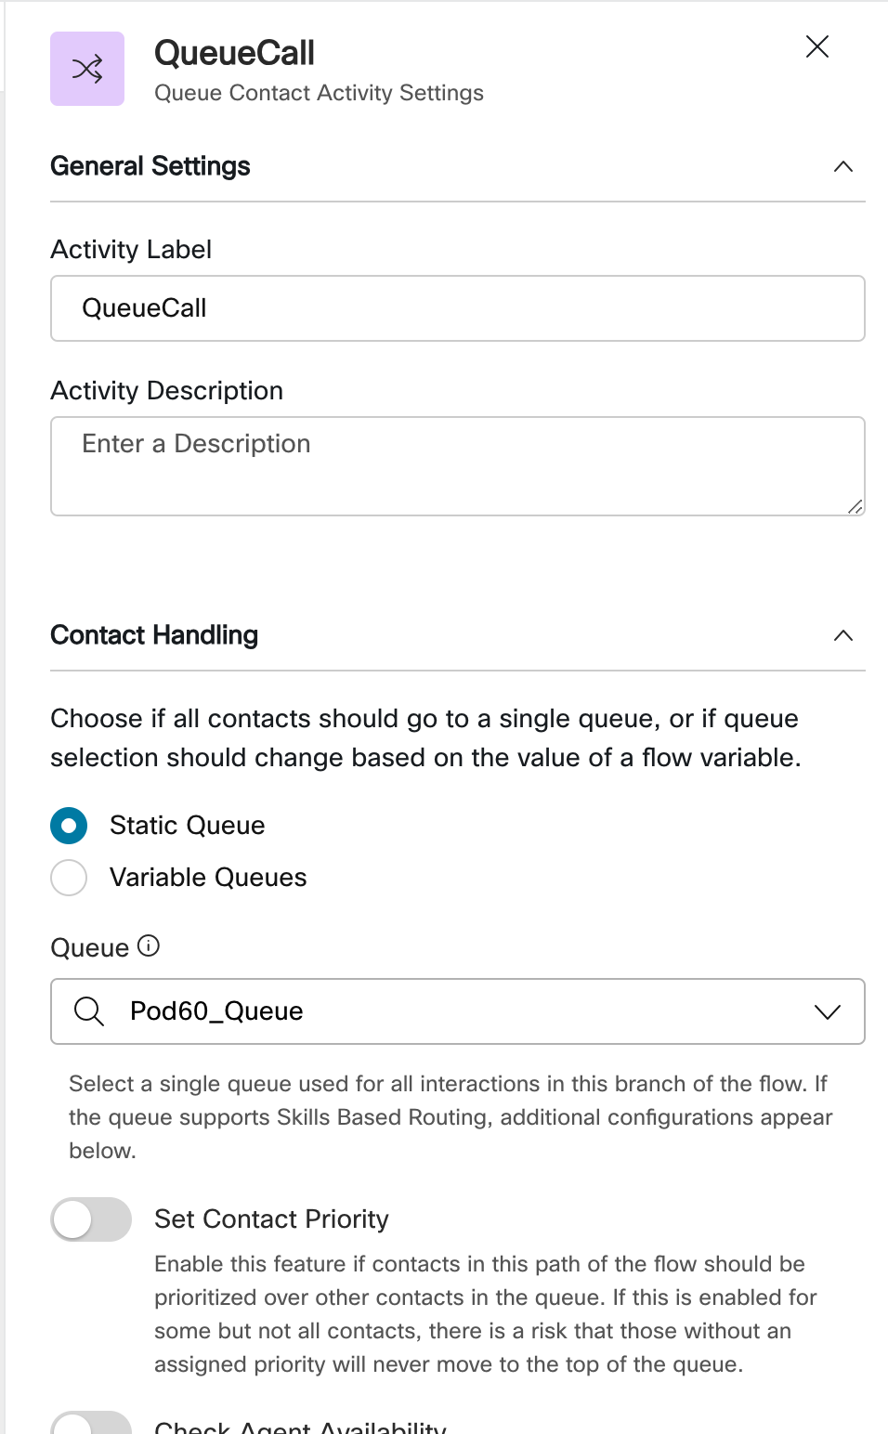Viewport: 888px width, 1434px height.
Task: Select the Variable Queues radio button
Action: pyautogui.click(x=69, y=878)
